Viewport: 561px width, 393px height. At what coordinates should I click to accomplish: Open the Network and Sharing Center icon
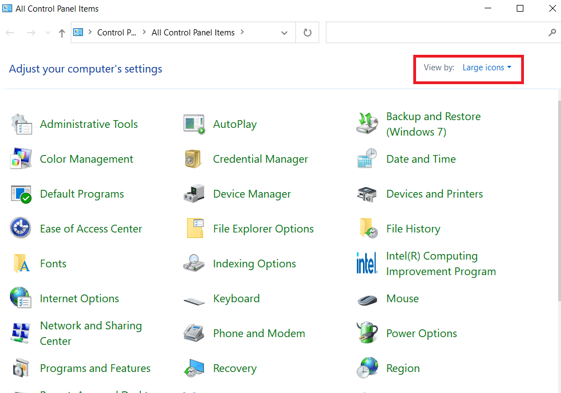(x=20, y=333)
